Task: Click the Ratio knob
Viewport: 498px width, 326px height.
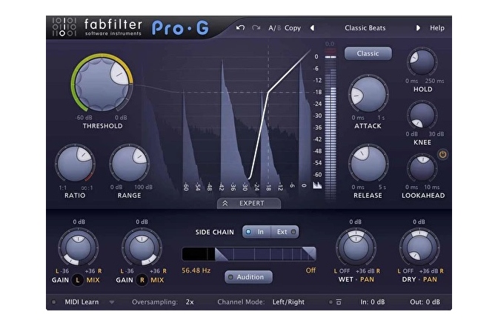Action: coord(75,164)
